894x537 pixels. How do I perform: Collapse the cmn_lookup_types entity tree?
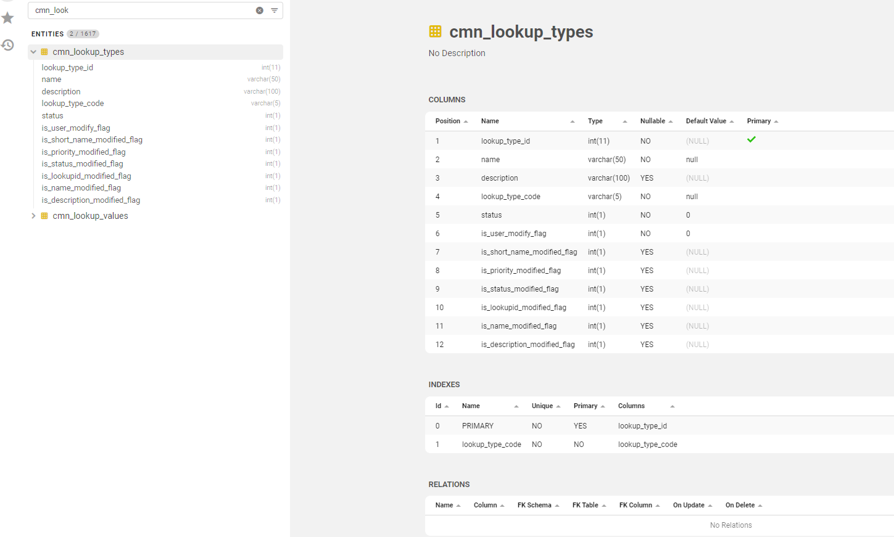(x=33, y=52)
